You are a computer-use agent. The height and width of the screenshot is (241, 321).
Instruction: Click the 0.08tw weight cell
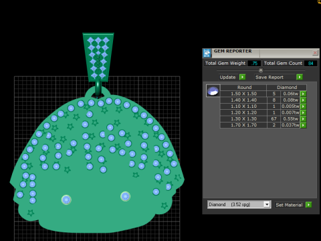[x=290, y=100]
